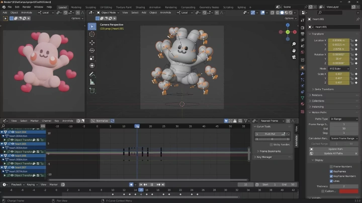Toggle the camera view icon
This screenshot has height=203, width=362.
coord(294,57)
